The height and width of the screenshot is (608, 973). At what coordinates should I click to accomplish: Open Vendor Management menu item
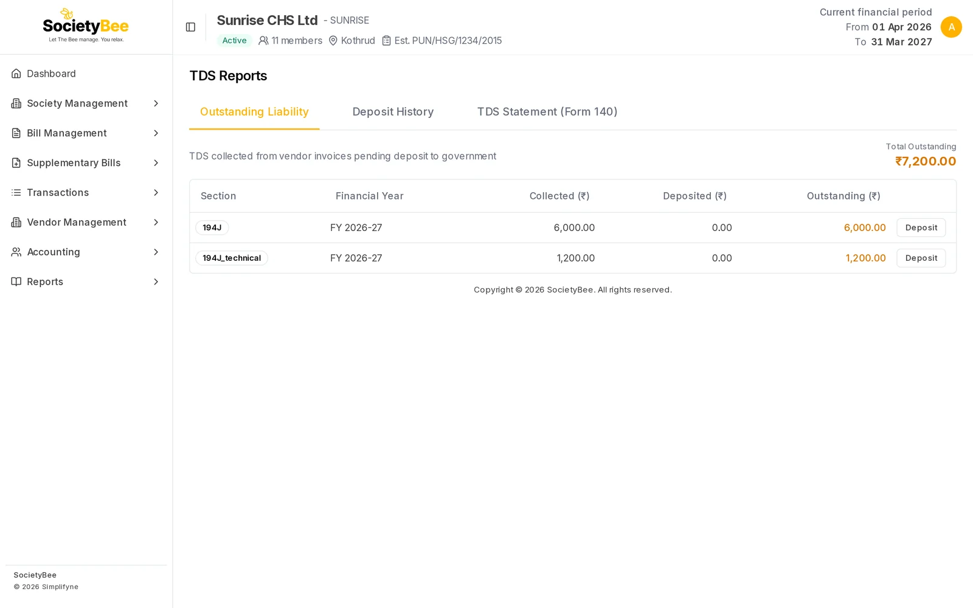coord(86,223)
